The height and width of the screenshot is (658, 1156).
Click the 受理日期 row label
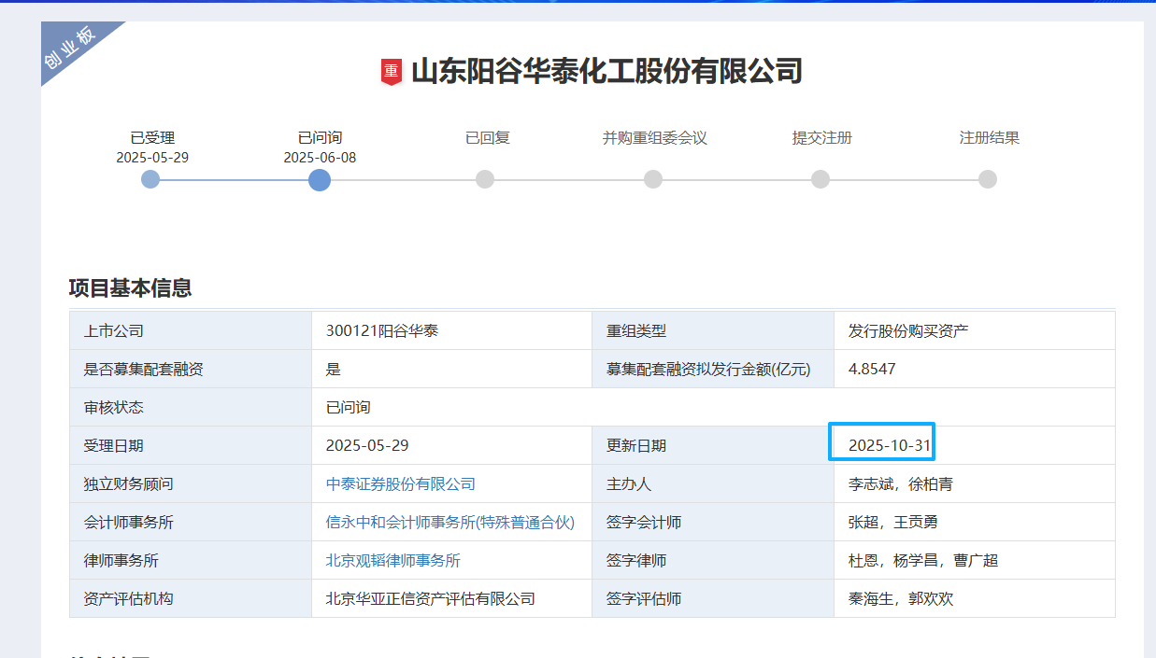114,445
